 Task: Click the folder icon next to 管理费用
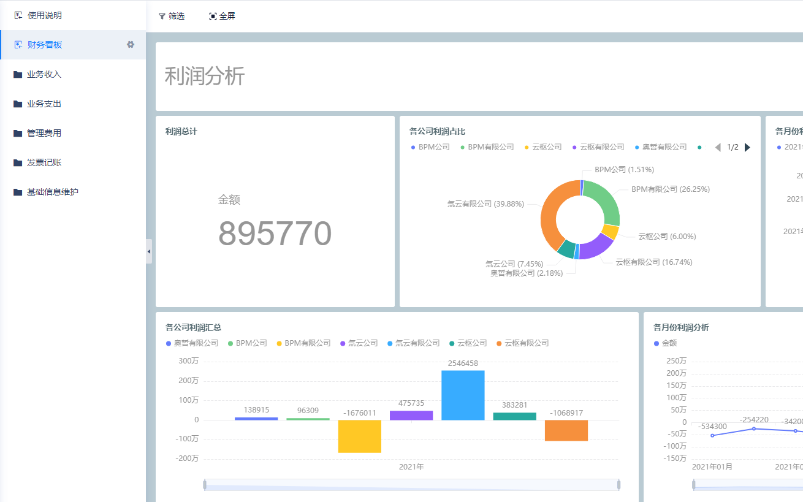tap(18, 133)
